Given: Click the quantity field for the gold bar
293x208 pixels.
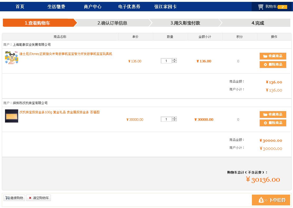Looking at the screenshot, I should pos(166,119).
